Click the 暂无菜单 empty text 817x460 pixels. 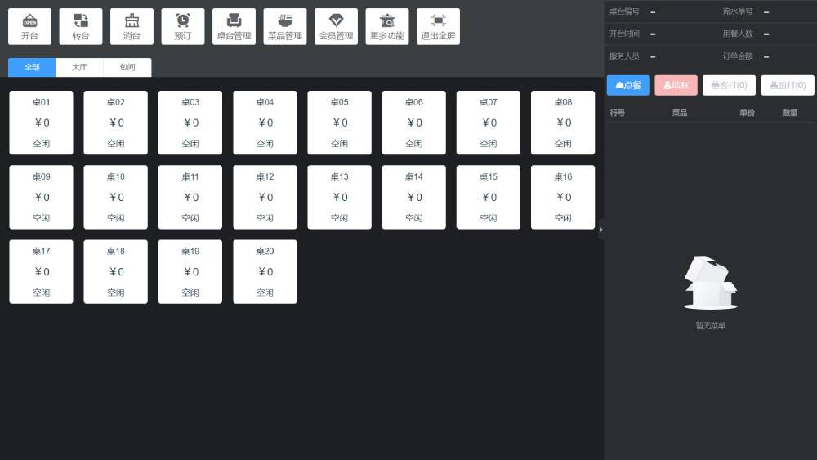pyautogui.click(x=711, y=325)
